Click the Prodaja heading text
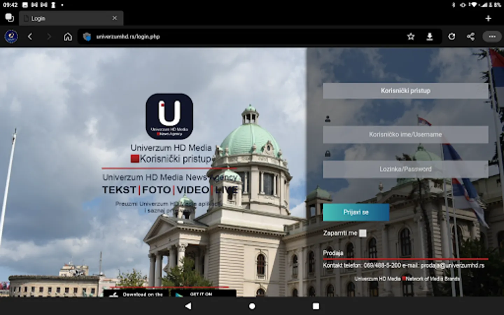 point(333,253)
